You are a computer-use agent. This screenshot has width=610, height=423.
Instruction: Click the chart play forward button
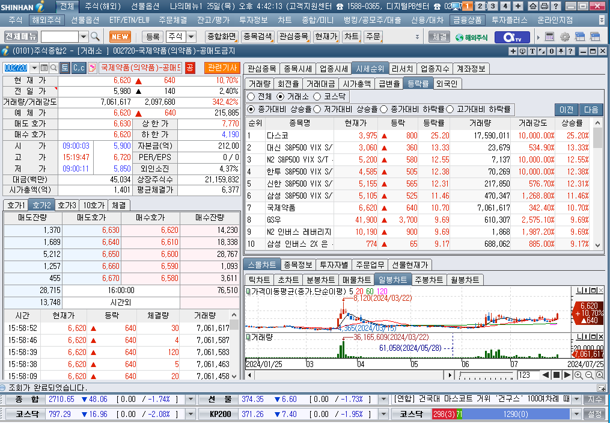pos(567,375)
